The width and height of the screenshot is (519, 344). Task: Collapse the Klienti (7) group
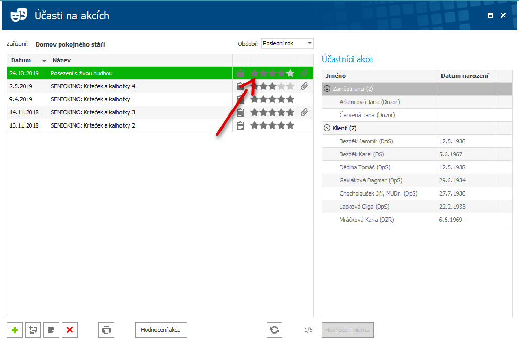pyautogui.click(x=327, y=128)
